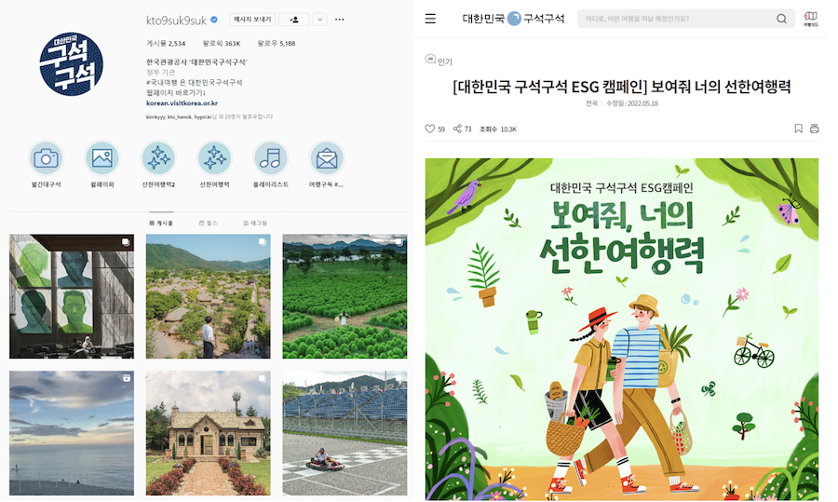
Task: Open the 여행구독 envelope highlight
Action: coord(327,158)
